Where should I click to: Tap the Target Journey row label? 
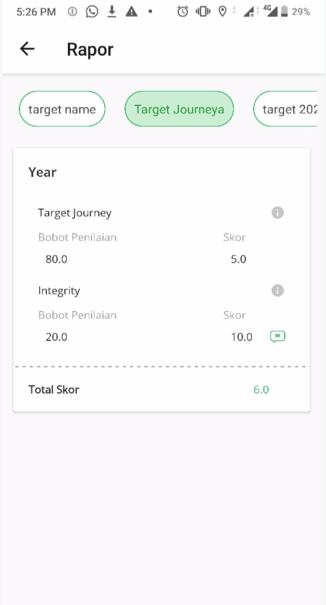point(75,213)
